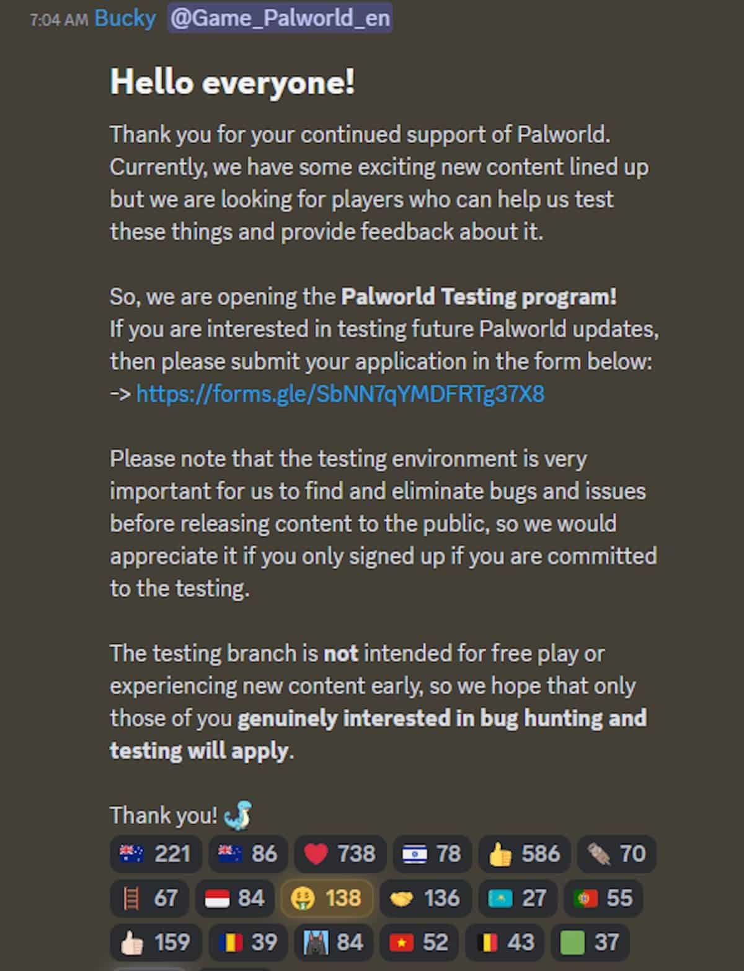
Task: Click the 7:04 AM message timestamp
Action: (x=59, y=20)
